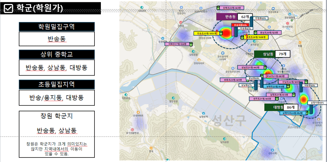Screen dimensions: 327x162
Task: Select the pink 외동초23명/445명 label
Action: [x=233, y=80]
